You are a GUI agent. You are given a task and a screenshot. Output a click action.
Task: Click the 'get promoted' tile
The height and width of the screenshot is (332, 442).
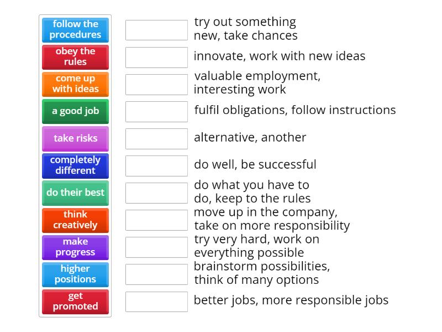tap(75, 302)
